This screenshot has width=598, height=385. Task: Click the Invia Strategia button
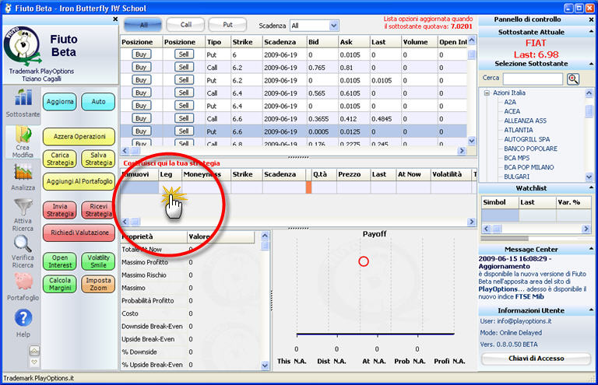pyautogui.click(x=60, y=210)
